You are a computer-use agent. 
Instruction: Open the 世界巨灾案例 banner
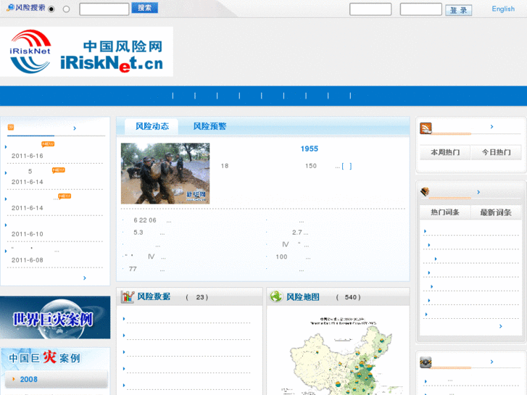pos(55,317)
